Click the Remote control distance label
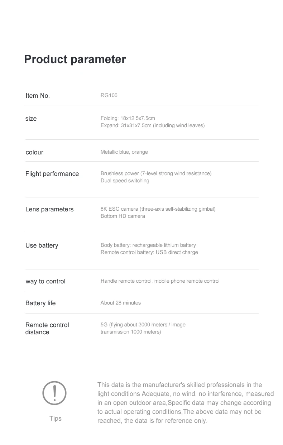Image resolution: width=283 pixels, height=445 pixels. pos(47,329)
